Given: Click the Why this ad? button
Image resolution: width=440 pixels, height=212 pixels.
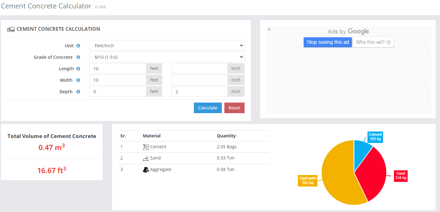Looking at the screenshot, I should tap(373, 42).
